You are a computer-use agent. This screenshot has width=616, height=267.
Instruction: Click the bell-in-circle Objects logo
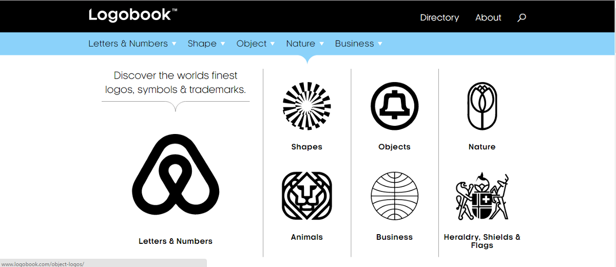pyautogui.click(x=395, y=107)
